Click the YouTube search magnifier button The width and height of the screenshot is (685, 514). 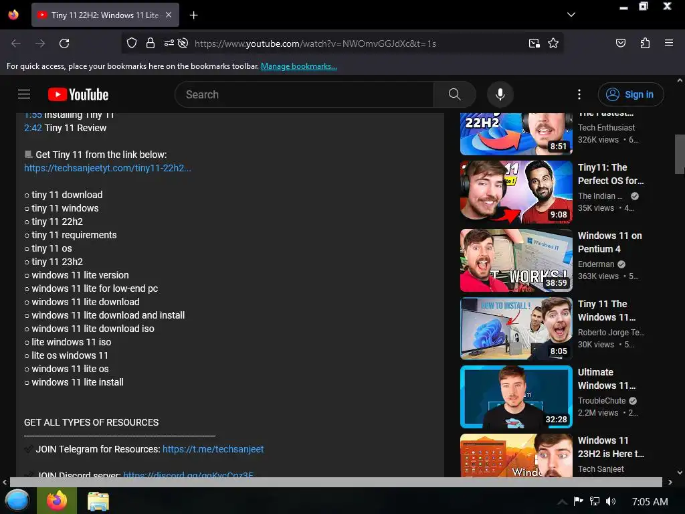455,94
